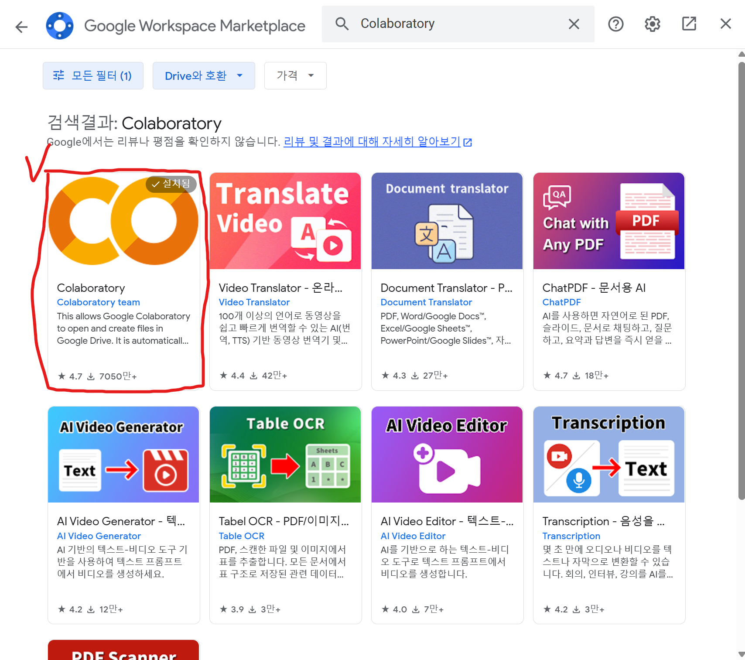This screenshot has width=745, height=660.
Task: Click the search magnifier icon
Action: tap(342, 24)
